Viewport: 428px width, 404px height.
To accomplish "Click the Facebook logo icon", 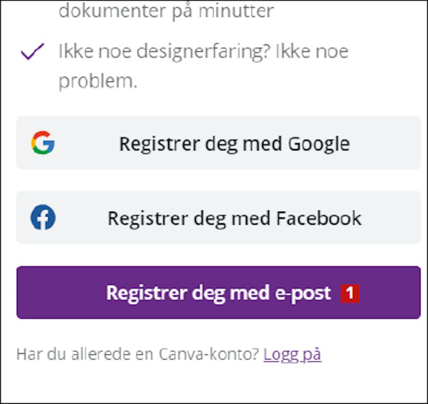I will [x=43, y=217].
